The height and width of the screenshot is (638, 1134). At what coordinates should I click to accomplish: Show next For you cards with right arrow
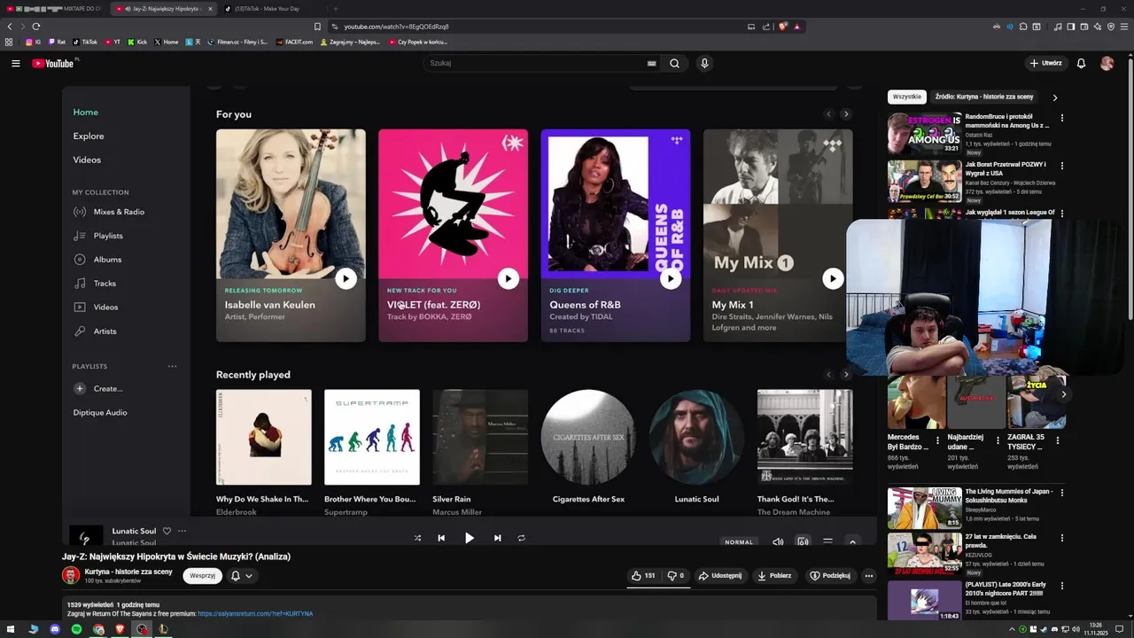click(846, 114)
